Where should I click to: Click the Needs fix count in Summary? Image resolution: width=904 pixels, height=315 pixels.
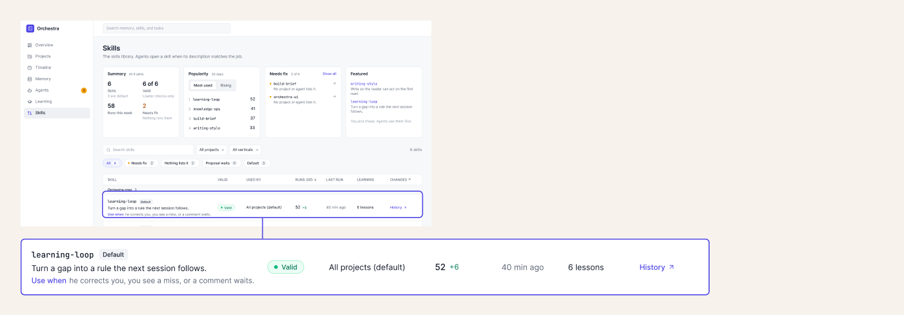(x=145, y=105)
